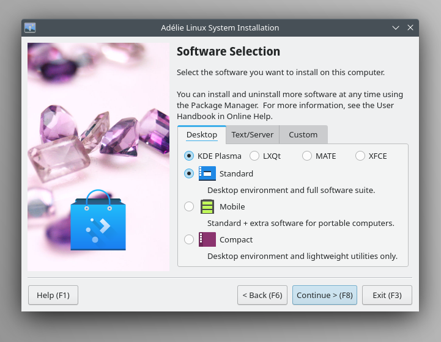Image resolution: width=441 pixels, height=342 pixels.
Task: Switch to the Desktop tab
Action: click(x=202, y=135)
